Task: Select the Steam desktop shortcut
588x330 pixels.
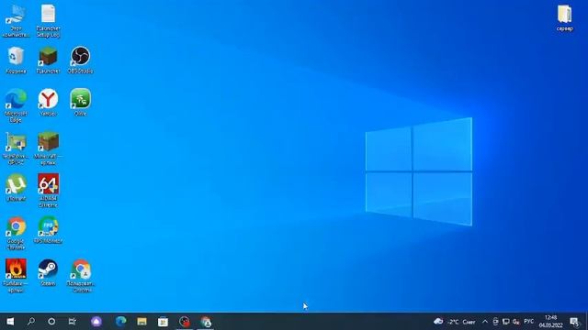Action: (x=48, y=272)
